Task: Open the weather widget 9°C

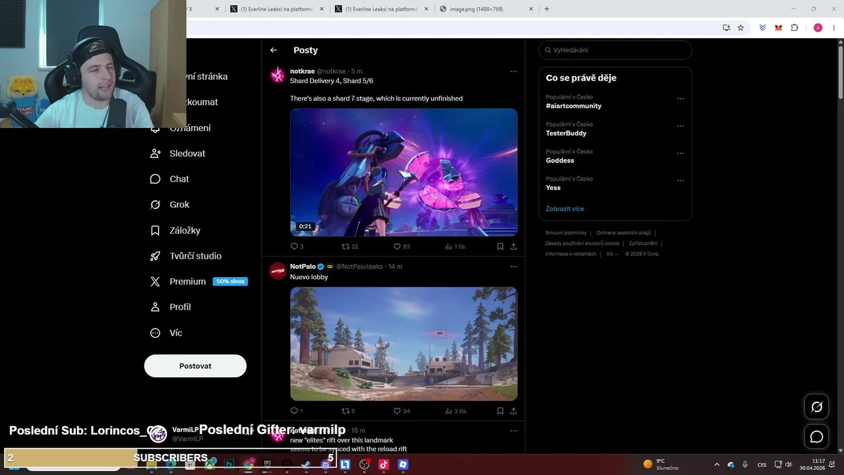Action: point(661,464)
